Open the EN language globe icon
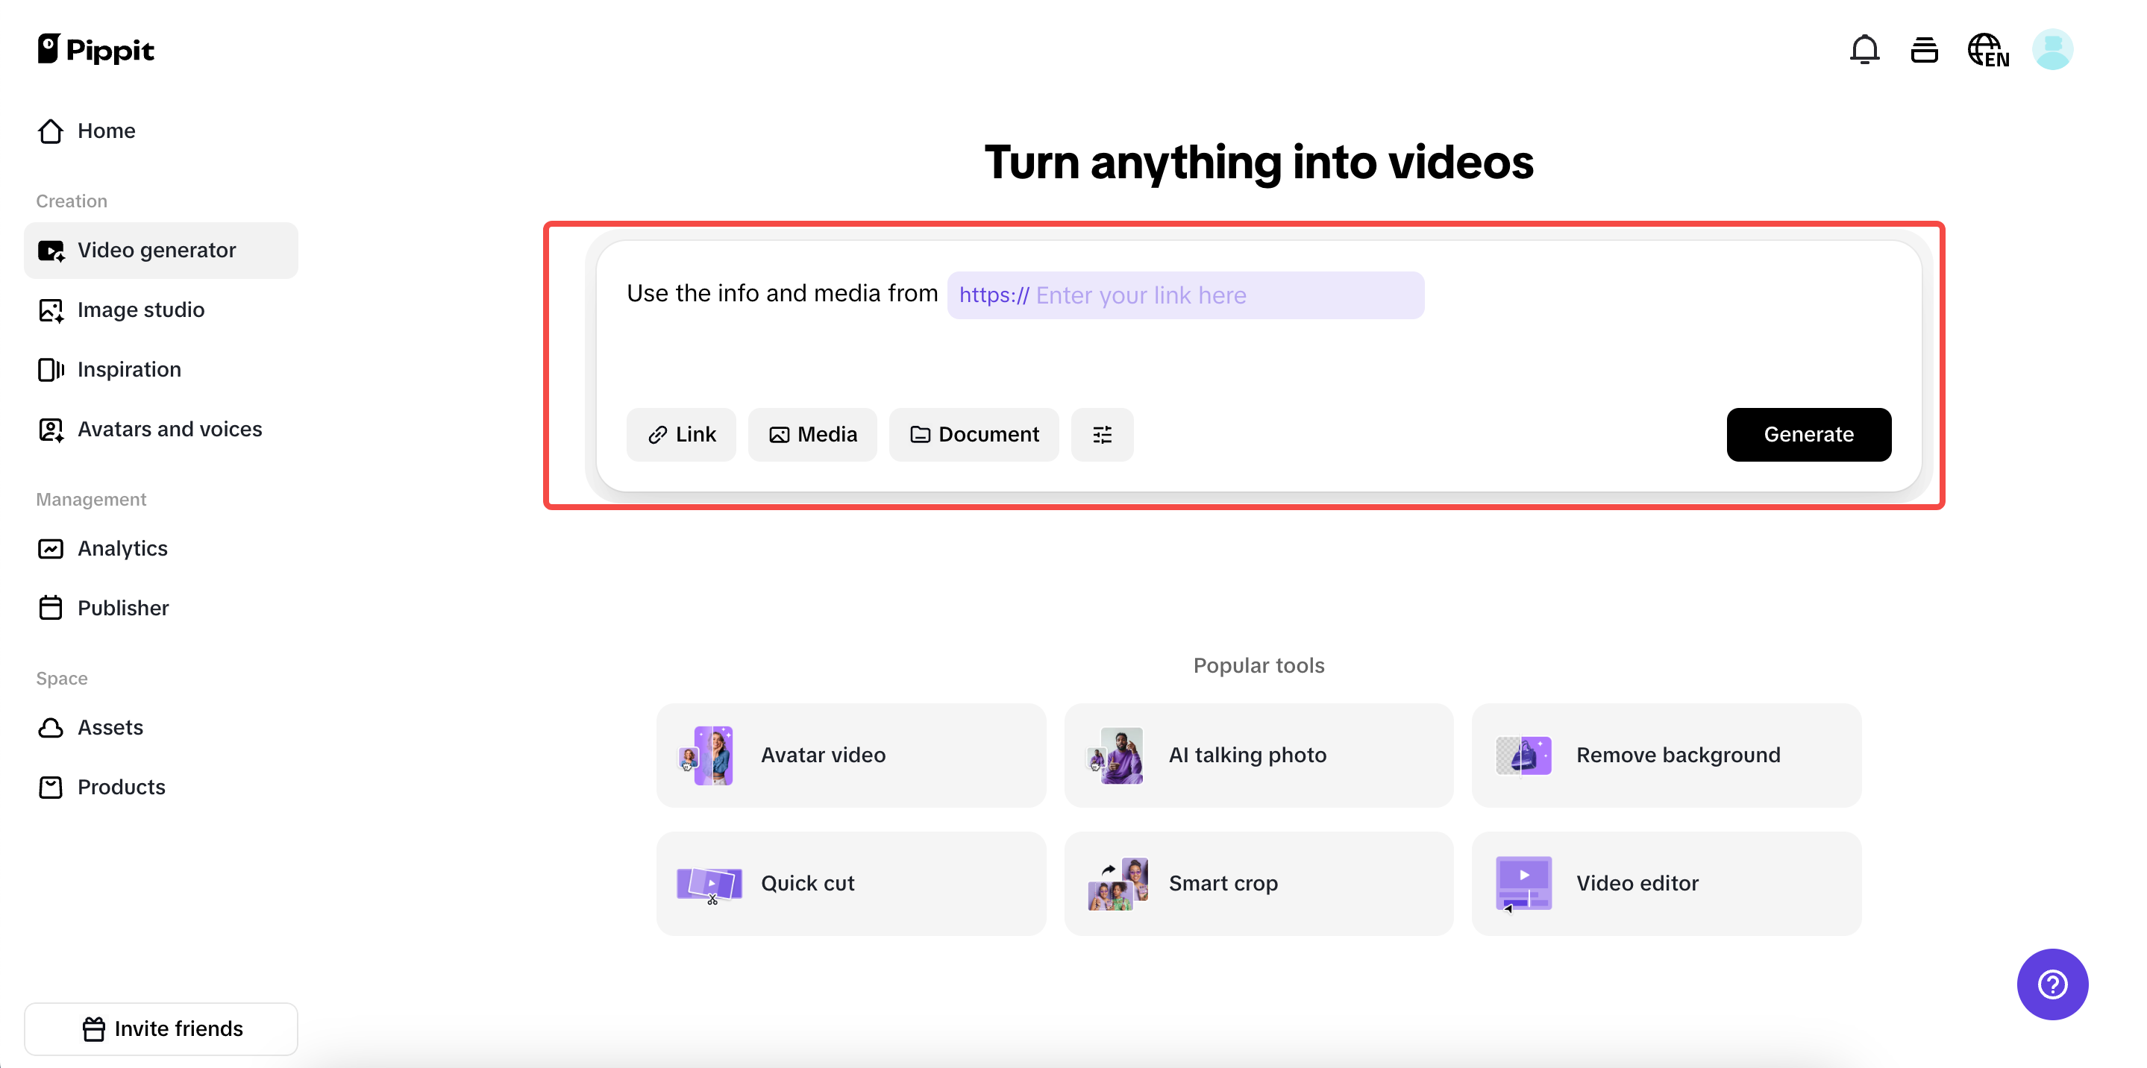Image resolution: width=2147 pixels, height=1068 pixels. (x=1989, y=49)
